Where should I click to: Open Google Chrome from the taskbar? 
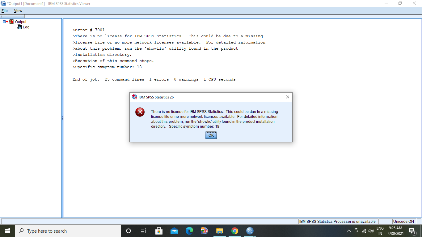pos(235,231)
